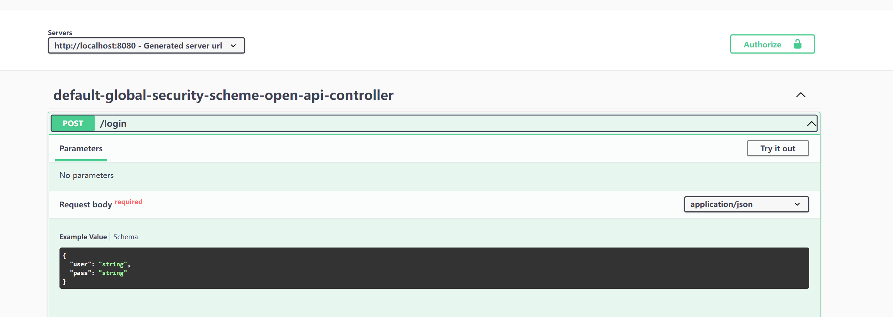Click the Try it out button

778,148
